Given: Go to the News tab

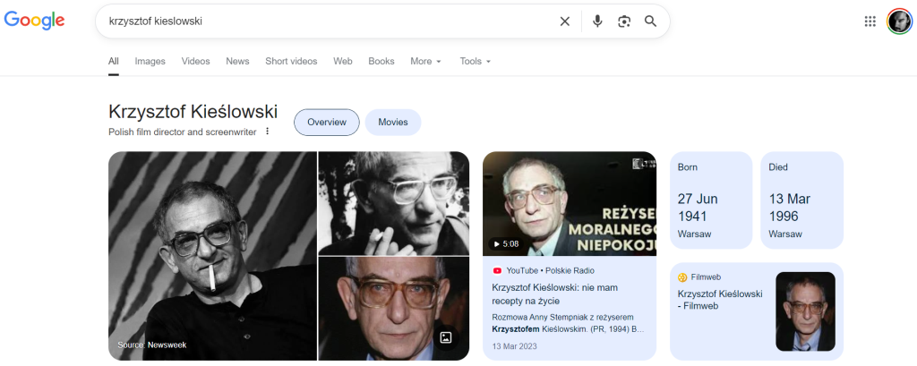Looking at the screenshot, I should pyautogui.click(x=237, y=61).
